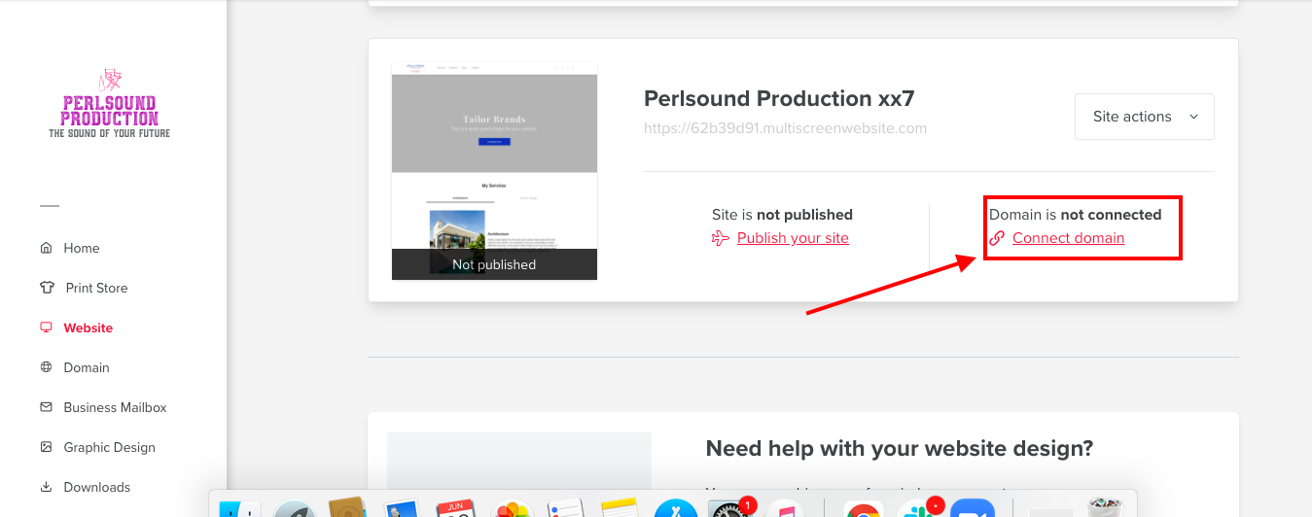
Task: Click the Perlsound Production xx7 site title
Action: point(779,98)
